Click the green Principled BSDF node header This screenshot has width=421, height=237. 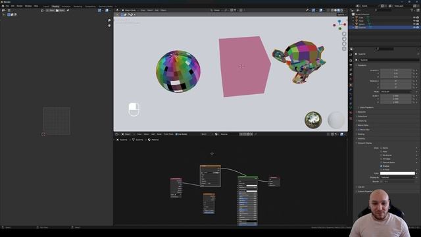pyautogui.click(x=247, y=177)
